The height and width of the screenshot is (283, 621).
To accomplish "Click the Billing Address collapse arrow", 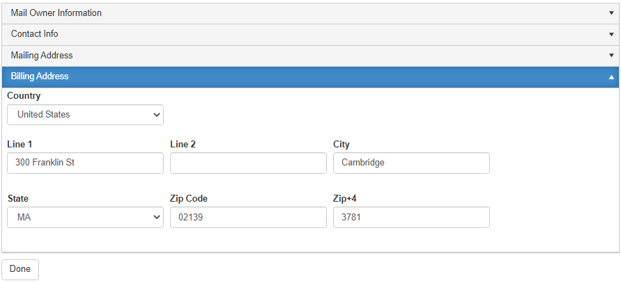I will click(611, 77).
